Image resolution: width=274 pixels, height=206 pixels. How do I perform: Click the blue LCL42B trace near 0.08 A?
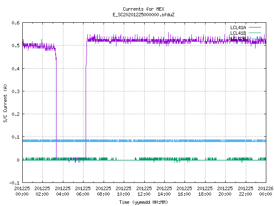pyautogui.click(x=144, y=141)
